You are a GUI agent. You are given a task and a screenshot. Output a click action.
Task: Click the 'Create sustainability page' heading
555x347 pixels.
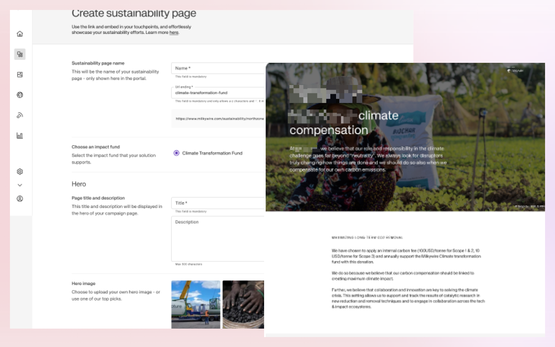(134, 14)
